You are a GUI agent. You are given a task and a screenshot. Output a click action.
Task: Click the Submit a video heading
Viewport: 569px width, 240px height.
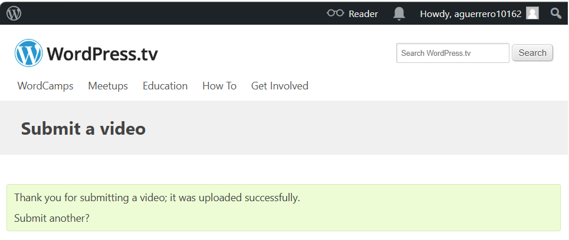tap(83, 128)
